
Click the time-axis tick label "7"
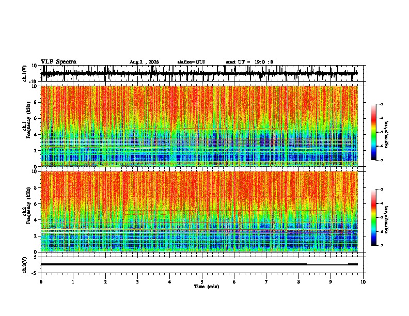(266, 282)
